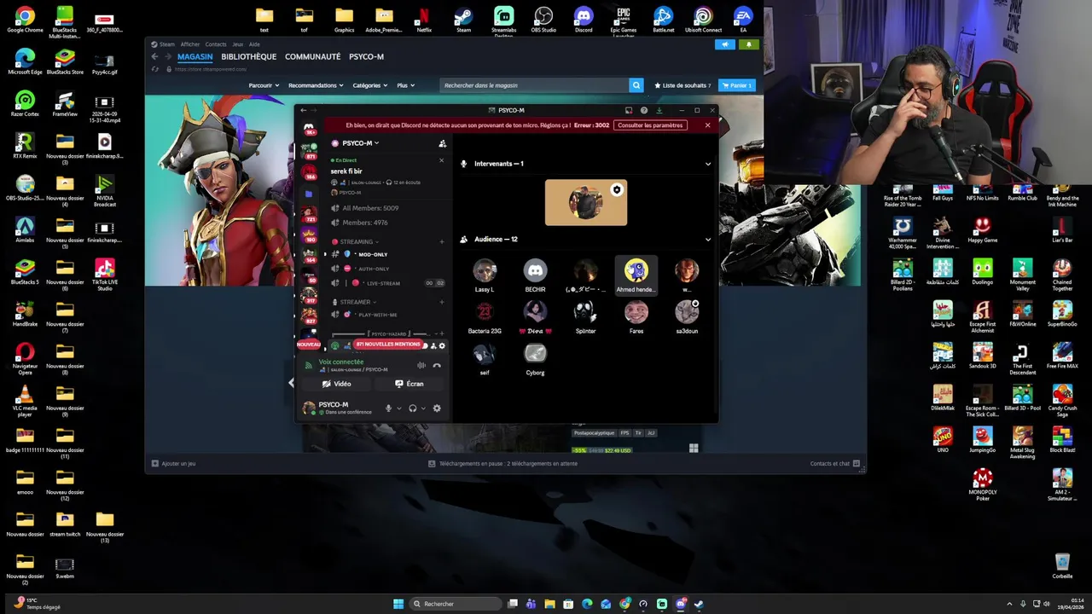The image size is (1092, 614).
Task: Disconnect from voice with the hang-up icon
Action: (x=437, y=365)
